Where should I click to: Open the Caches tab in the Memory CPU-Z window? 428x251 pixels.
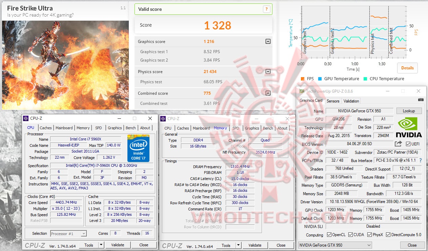pyautogui.click(x=183, y=128)
